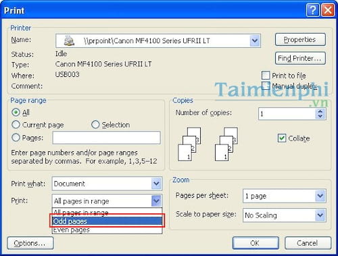This screenshot has height=256, width=338.
Task: Open the Options dialog button
Action: tap(30, 243)
